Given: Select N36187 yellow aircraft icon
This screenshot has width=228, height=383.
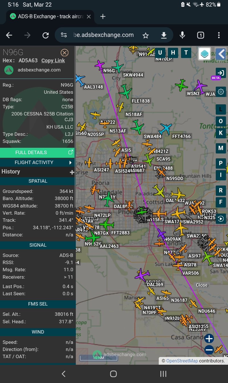Looking at the screenshot, I should (166, 294).
